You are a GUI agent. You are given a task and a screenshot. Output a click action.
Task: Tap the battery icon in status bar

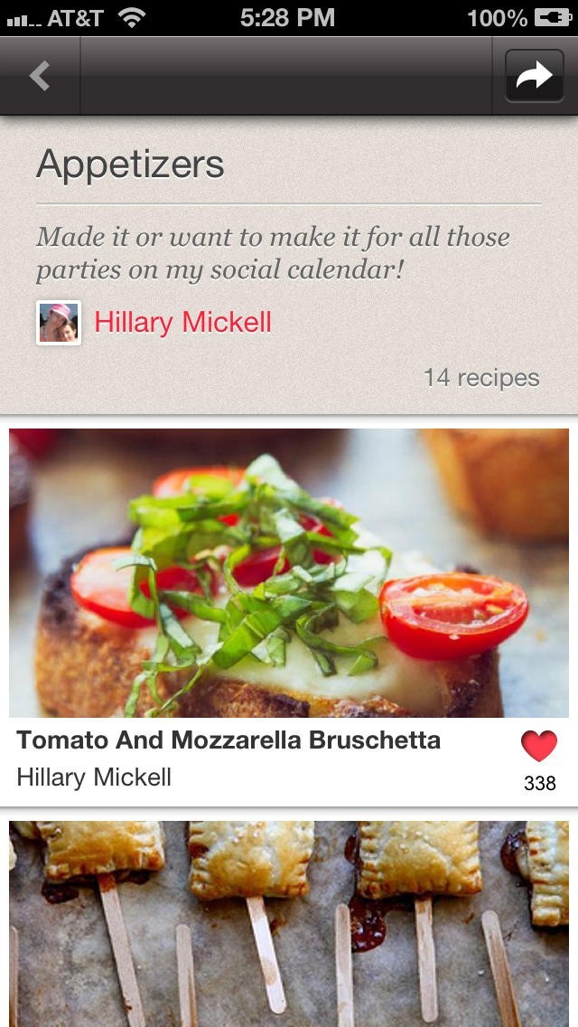(x=552, y=17)
